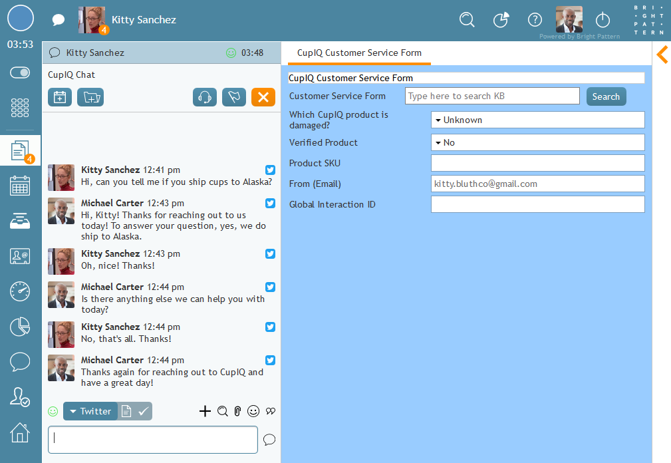The image size is (671, 463).
Task: Click the flag chat button
Action: pos(234,97)
